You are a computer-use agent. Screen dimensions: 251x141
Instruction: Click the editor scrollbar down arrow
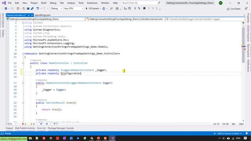pyautogui.click(x=243, y=121)
